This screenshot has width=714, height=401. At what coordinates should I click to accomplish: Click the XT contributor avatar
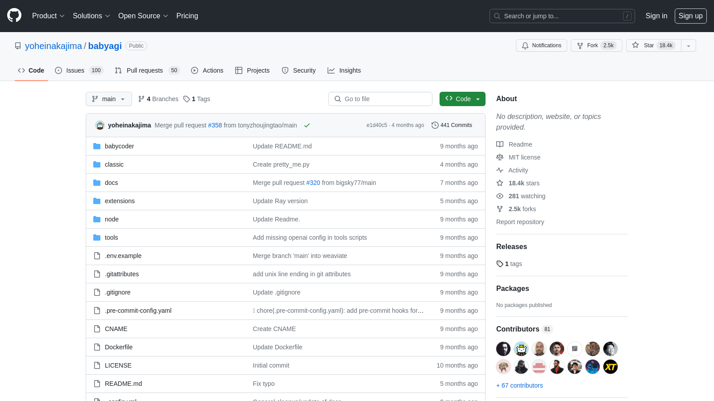click(610, 367)
